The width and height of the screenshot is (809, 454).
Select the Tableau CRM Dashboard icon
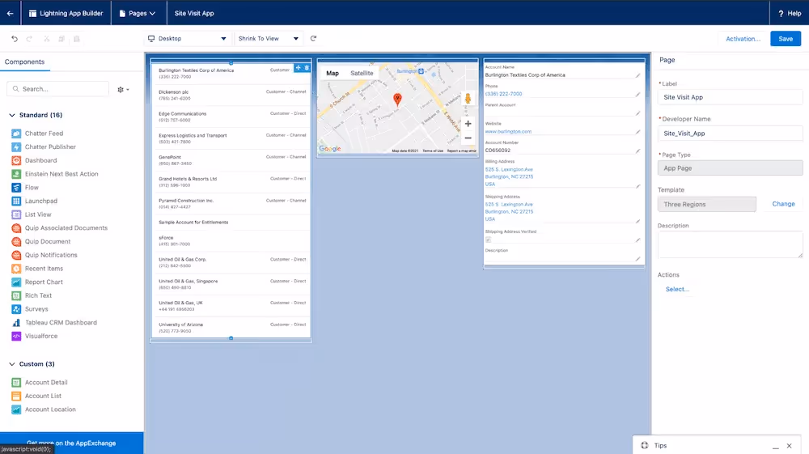click(x=16, y=322)
